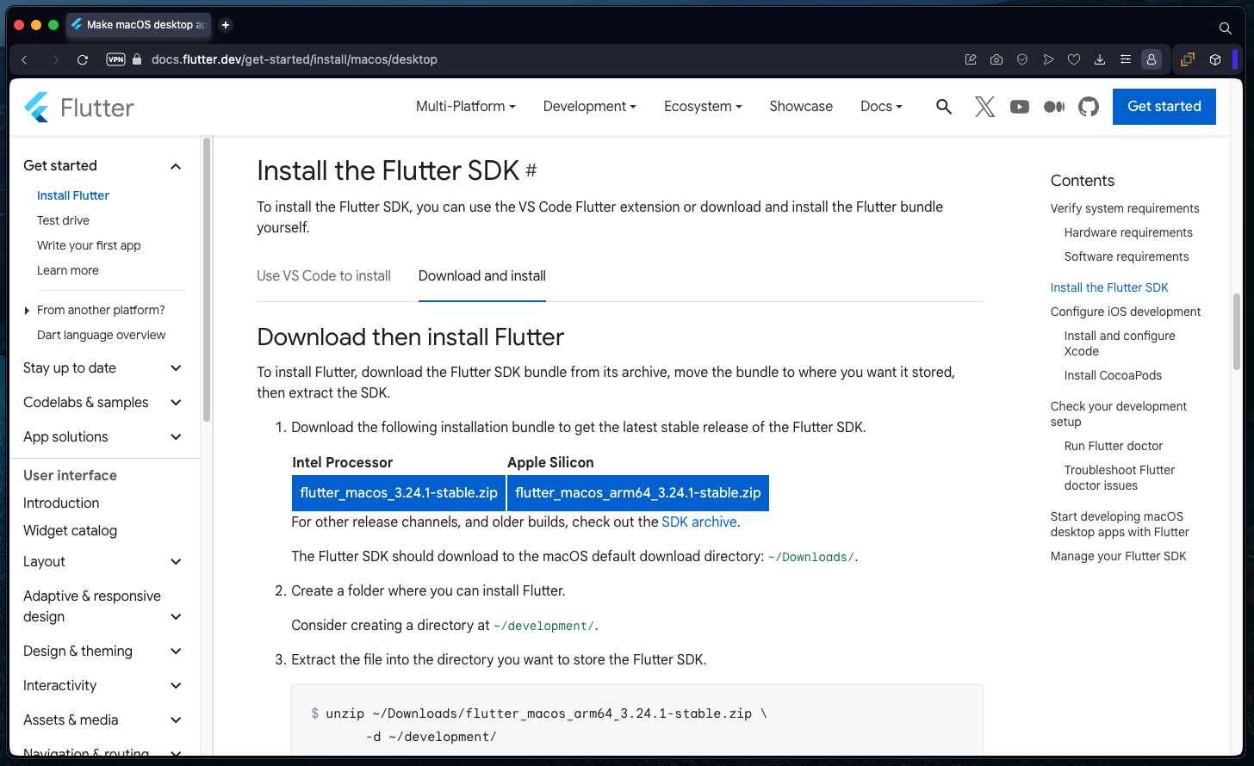Click the page's right-side vertical scrollbar
This screenshot has height=766, width=1254.
click(1237, 331)
